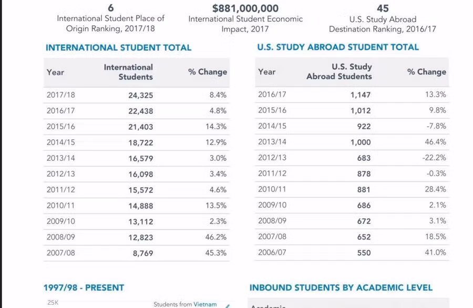Click the 25K axis label on chart
Screen dimensions: 473x308
click(53, 302)
